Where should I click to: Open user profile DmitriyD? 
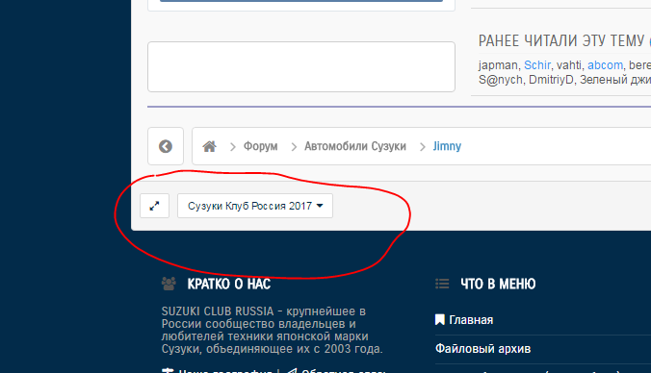pos(551,80)
